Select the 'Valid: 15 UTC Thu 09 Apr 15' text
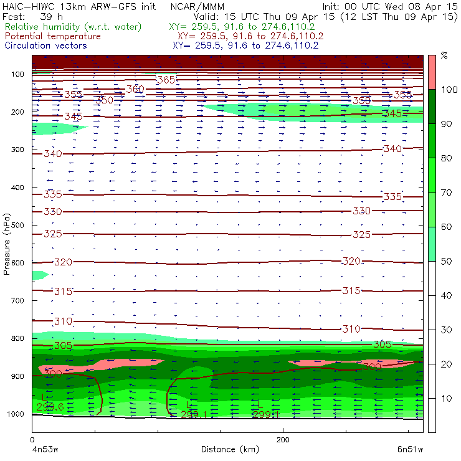 (264, 17)
